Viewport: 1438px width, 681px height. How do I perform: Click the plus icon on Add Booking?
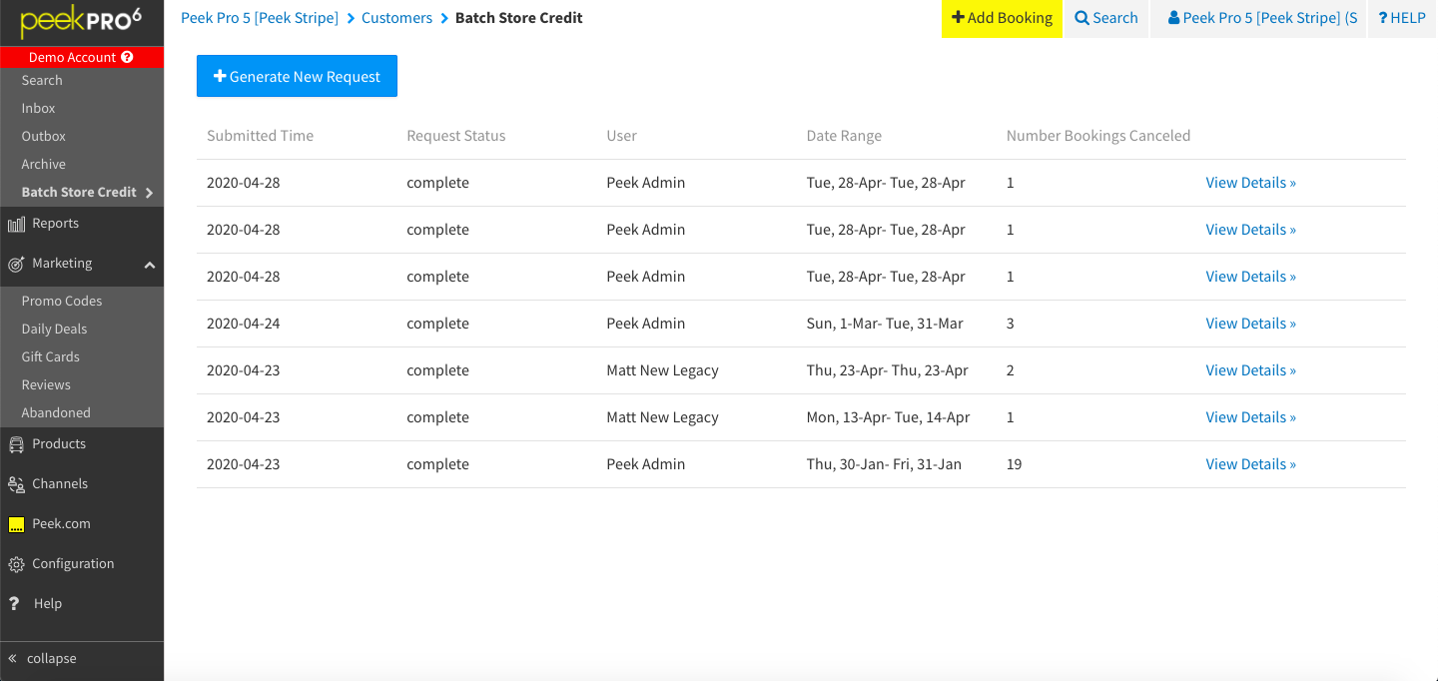[958, 18]
